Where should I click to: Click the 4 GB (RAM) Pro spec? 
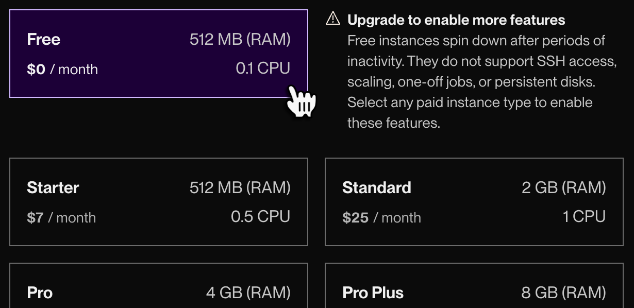(x=248, y=293)
